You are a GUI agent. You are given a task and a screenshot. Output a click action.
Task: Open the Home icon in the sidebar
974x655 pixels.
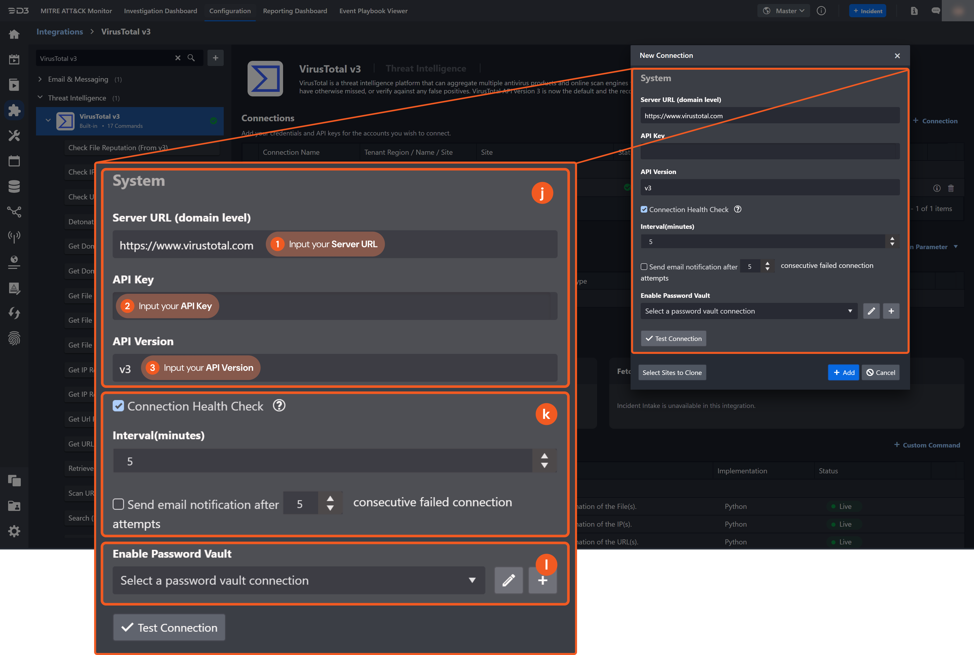click(14, 34)
